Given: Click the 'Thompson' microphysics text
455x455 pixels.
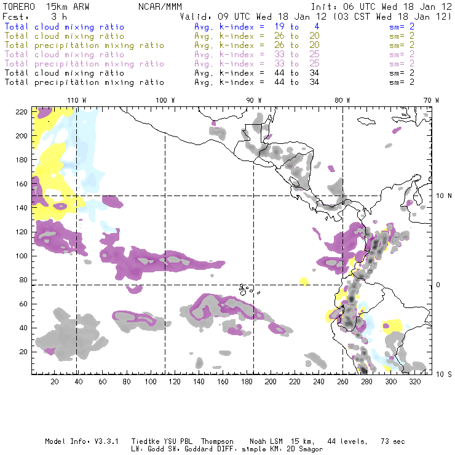Looking at the screenshot, I should [217, 442].
